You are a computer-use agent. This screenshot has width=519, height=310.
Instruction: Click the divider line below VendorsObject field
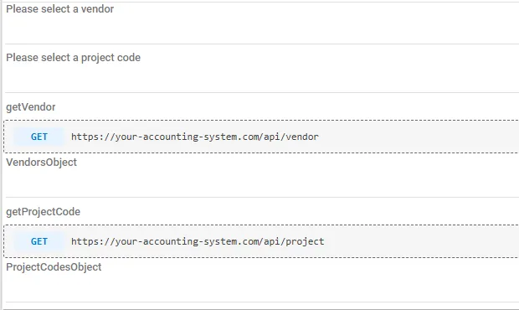262,198
